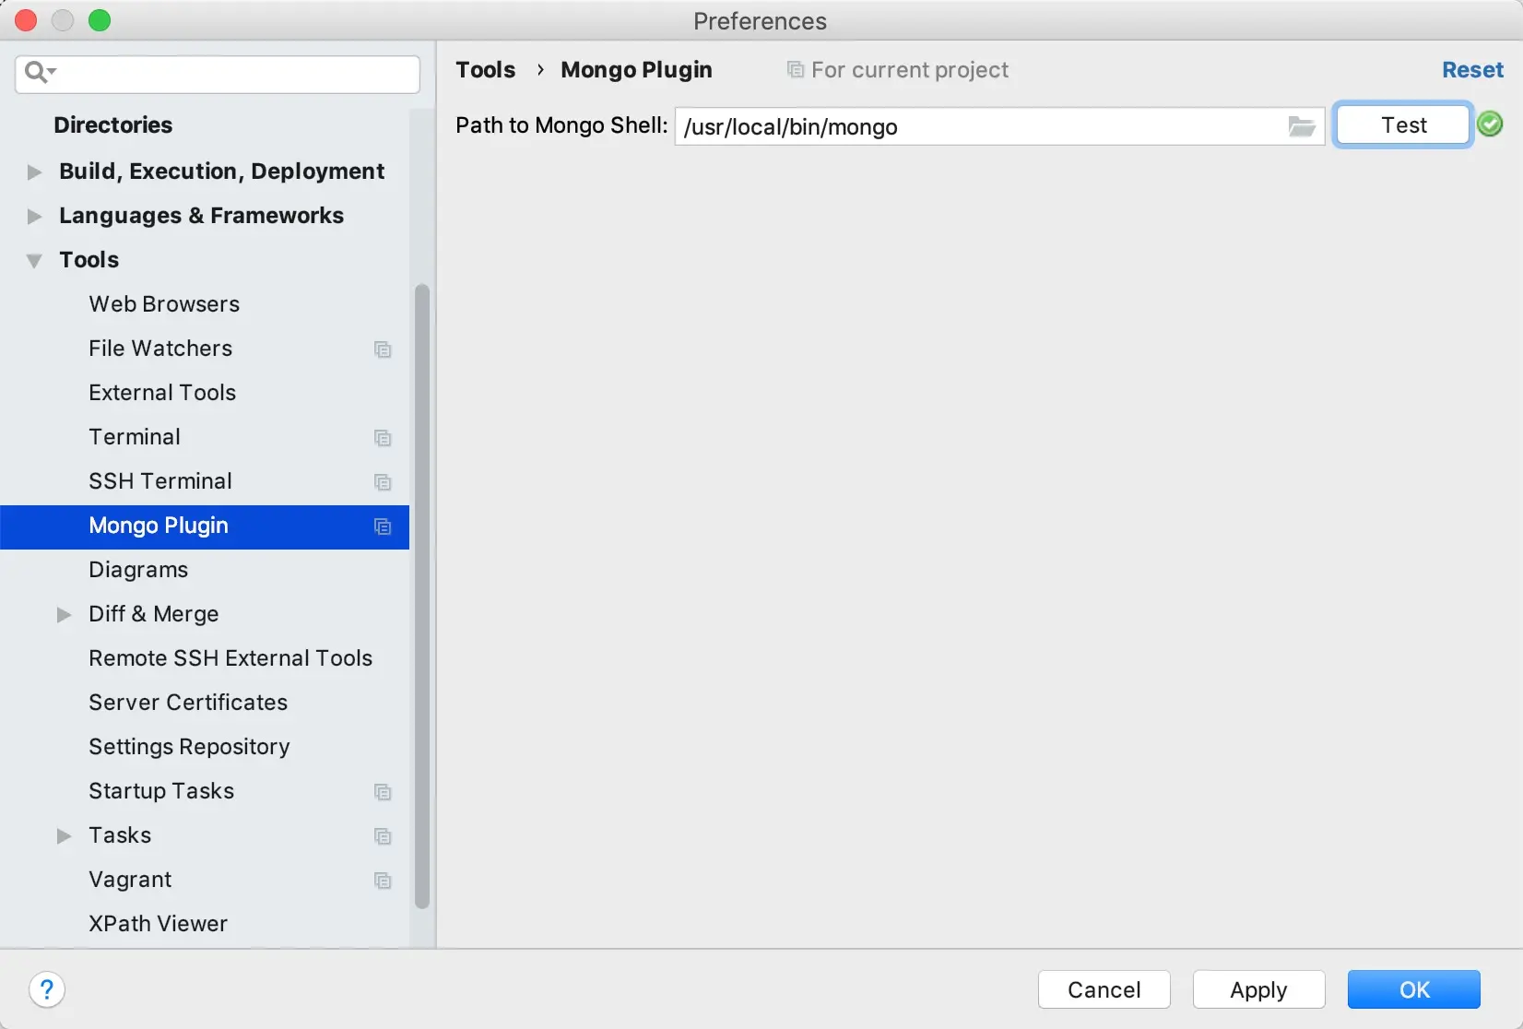Select Diff & Merge item
The image size is (1523, 1029).
[154, 614]
